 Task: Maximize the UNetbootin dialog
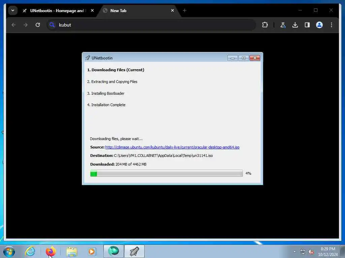point(244,58)
